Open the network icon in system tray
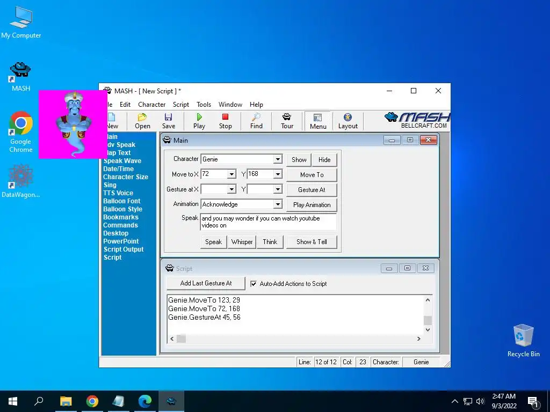 [x=468, y=401]
